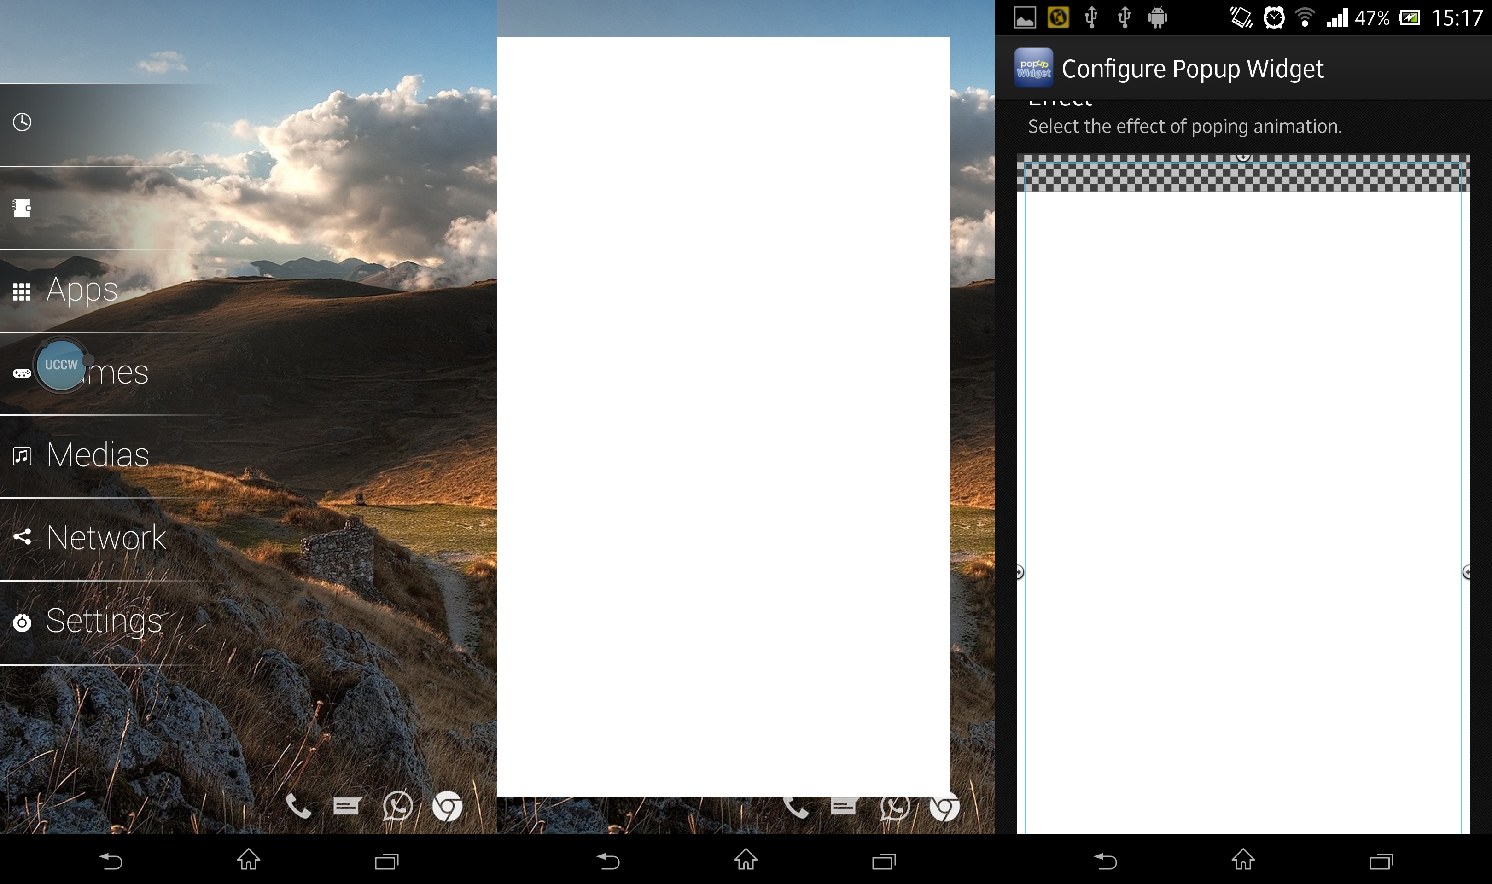The height and width of the screenshot is (884, 1492).
Task: Click the left-edge resize handle of preview
Action: tap(1019, 572)
